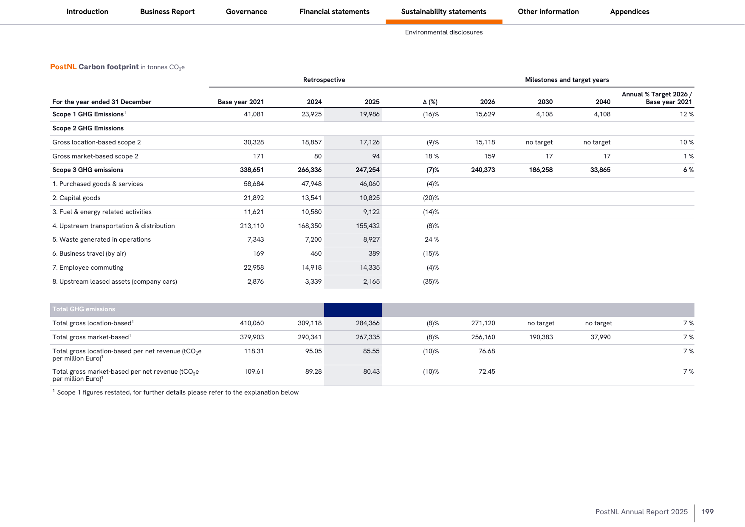The width and height of the screenshot is (745, 527).
Task: Click the Total GHG emissions header
Action: [x=84, y=309]
